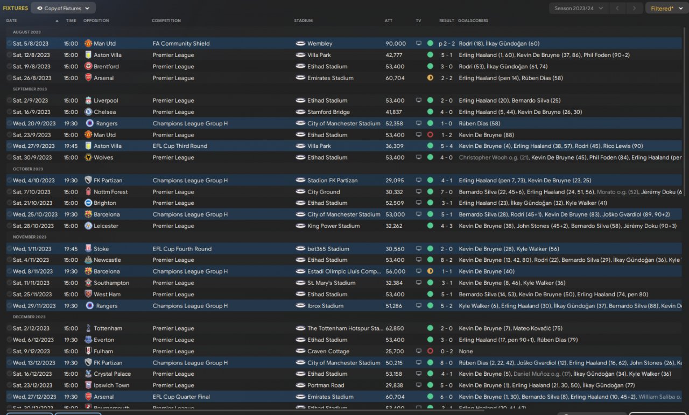
Task: Click the Wolves club badge
Action: click(x=88, y=158)
